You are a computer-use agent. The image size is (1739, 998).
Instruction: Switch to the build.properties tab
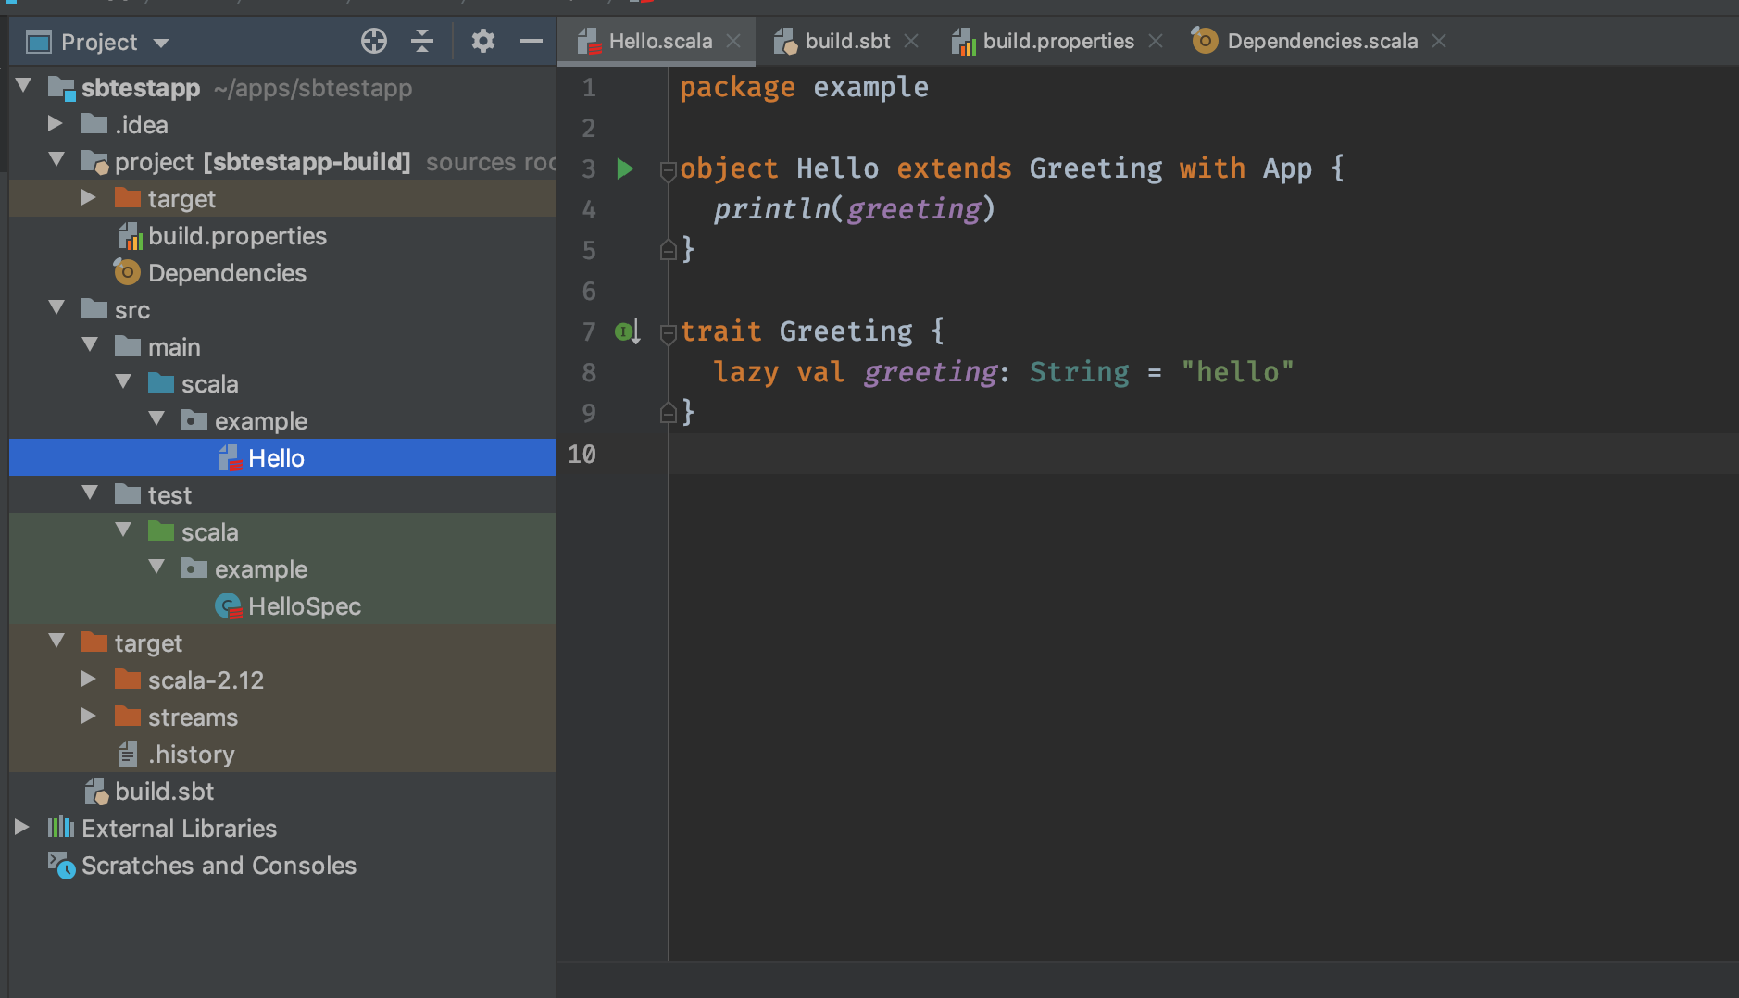point(1058,42)
